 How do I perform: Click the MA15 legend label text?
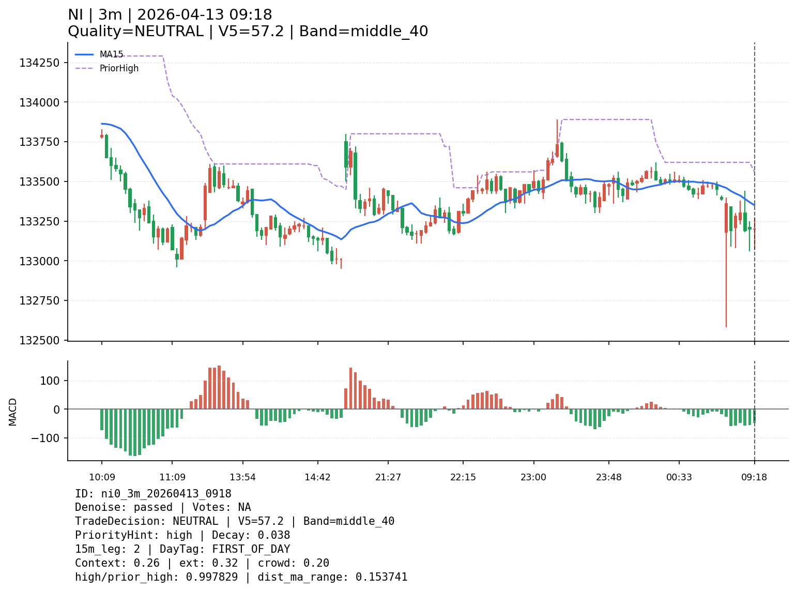click(x=111, y=54)
